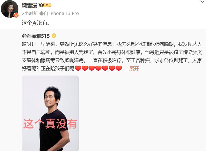Viewport: 206px width, 151px height.
Task: Open the 2小时前 timestamp link
Action: [x=30, y=13]
